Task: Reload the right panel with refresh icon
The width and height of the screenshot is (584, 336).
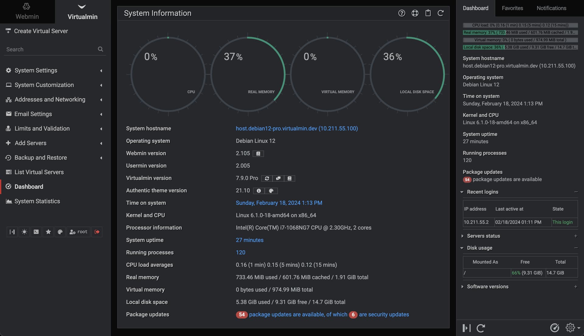Action: coord(481,328)
